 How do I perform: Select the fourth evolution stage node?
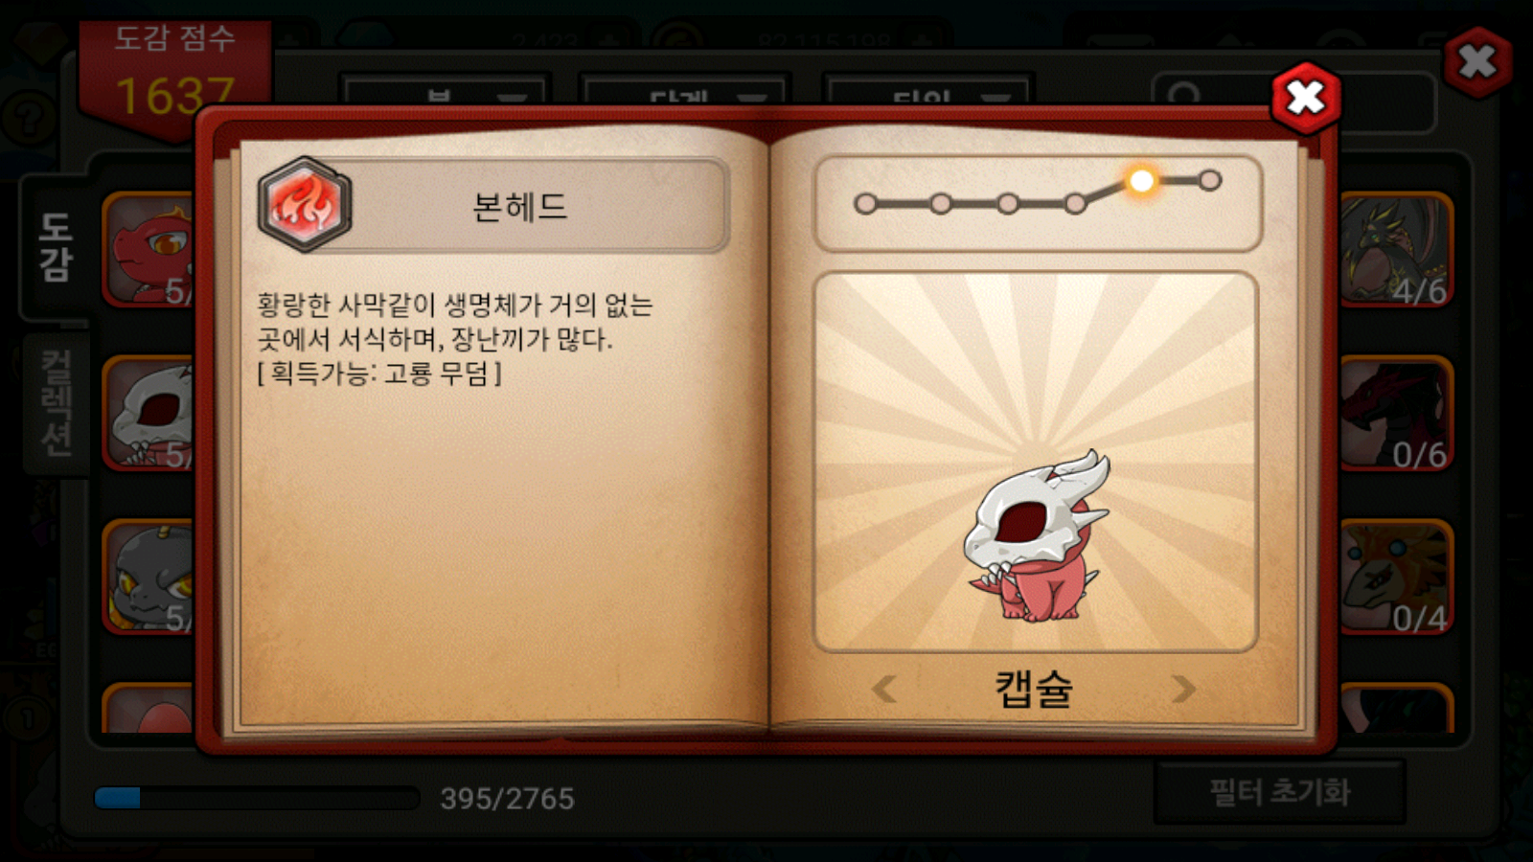pos(1075,203)
